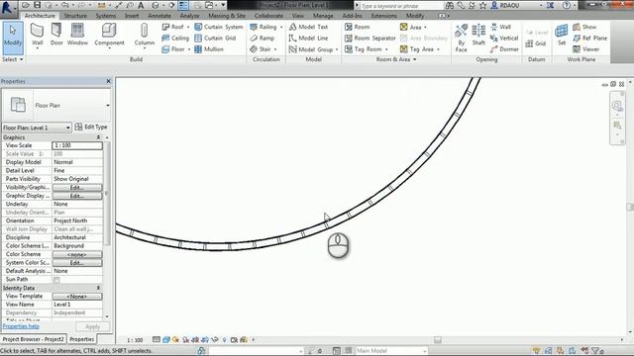Click the Tag Room tool
Viewport: 634px width, 356px height.
364,49
